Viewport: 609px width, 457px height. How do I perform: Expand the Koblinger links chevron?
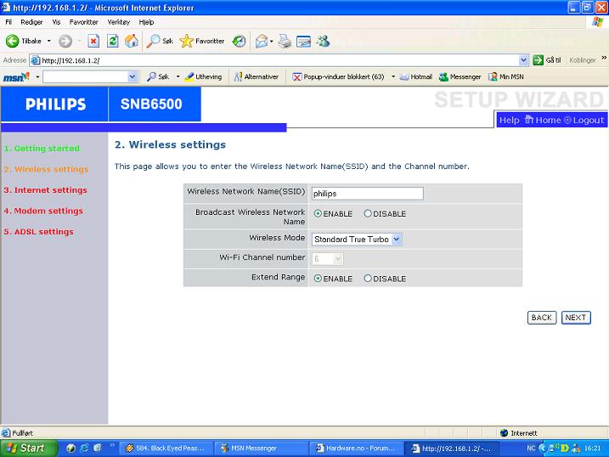pyautogui.click(x=604, y=58)
